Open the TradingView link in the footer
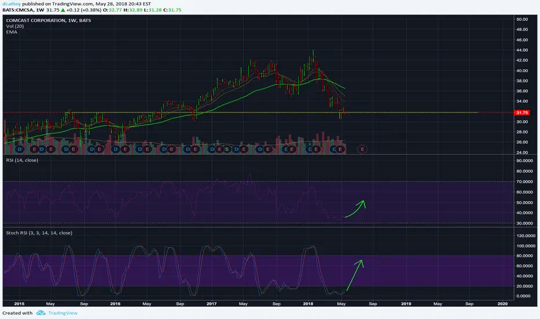 point(63,313)
